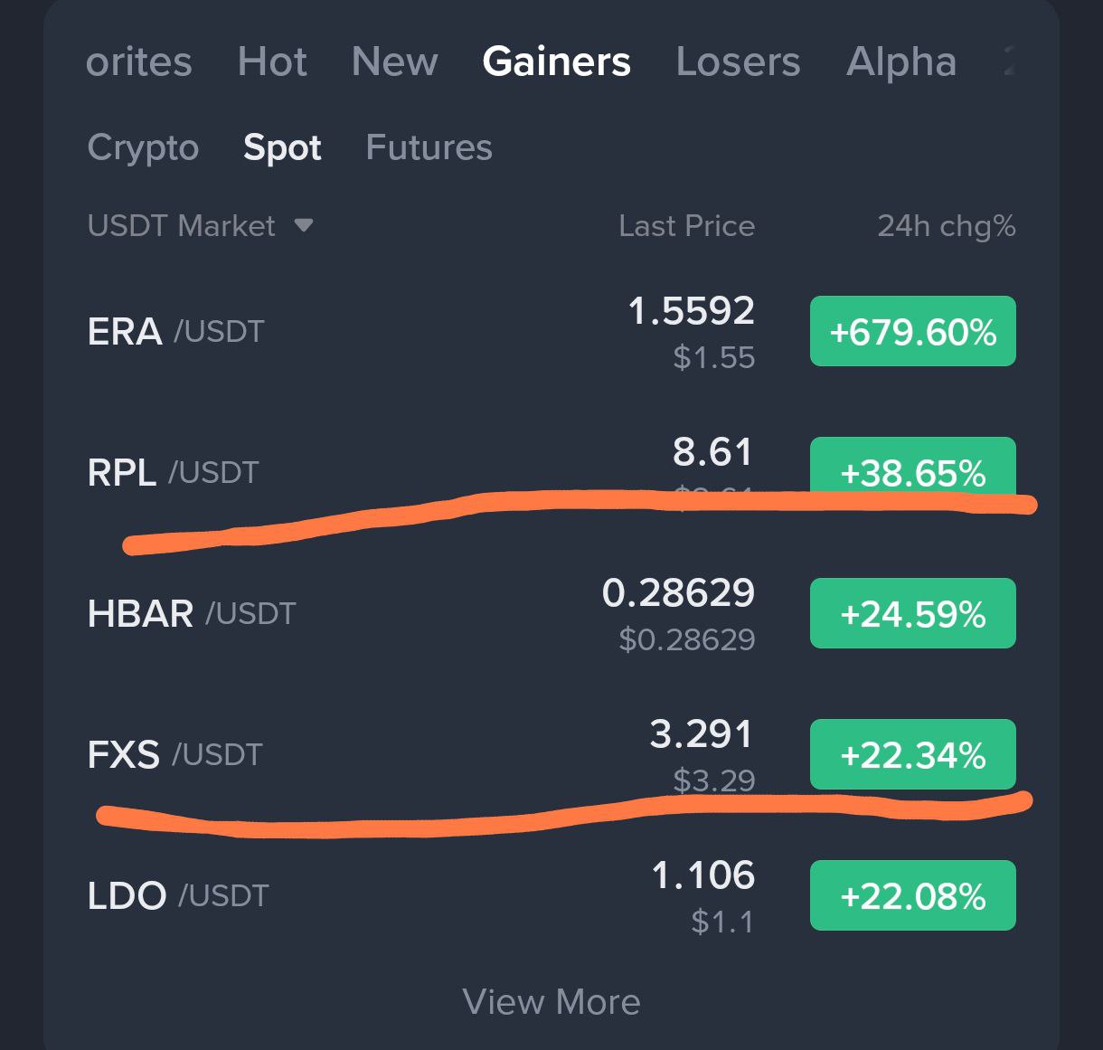Open the RPL/USDT trading pair
1103x1050 pixels.
[551, 472]
